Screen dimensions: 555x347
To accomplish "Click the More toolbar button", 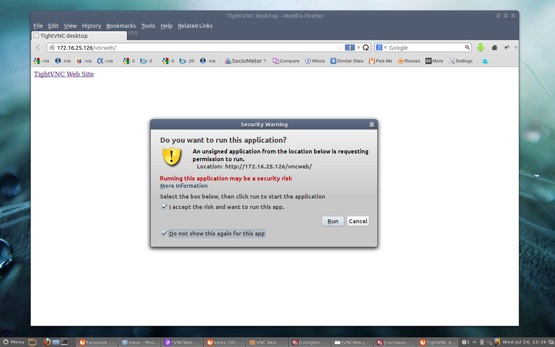I will [x=434, y=61].
